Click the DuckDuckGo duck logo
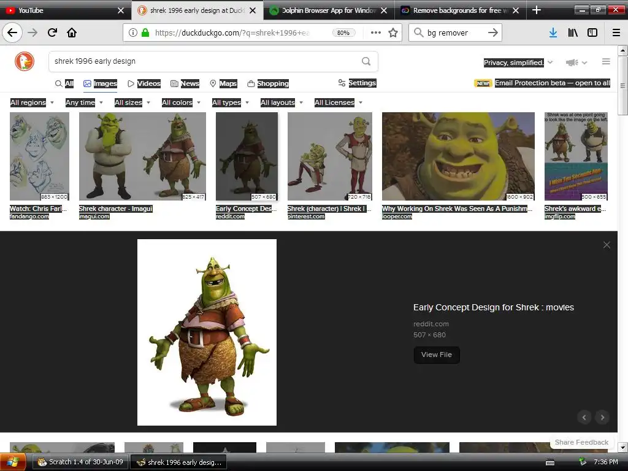Image resolution: width=628 pixels, height=471 pixels. 25,61
